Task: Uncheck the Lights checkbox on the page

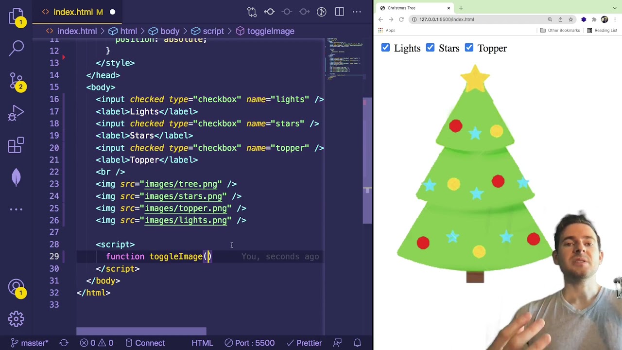Action: [385, 47]
